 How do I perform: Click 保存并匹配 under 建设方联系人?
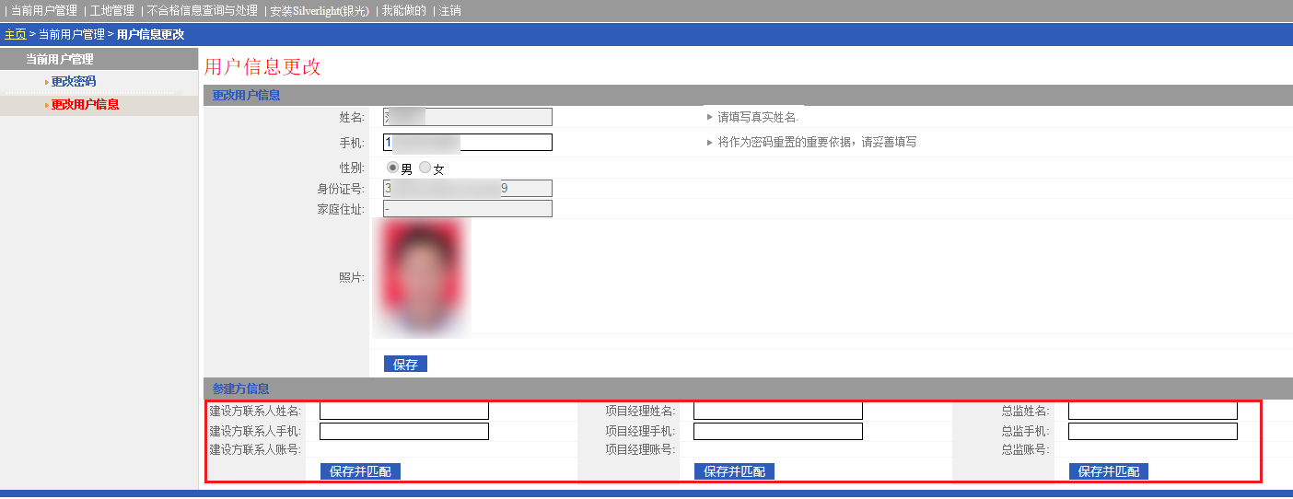(360, 471)
